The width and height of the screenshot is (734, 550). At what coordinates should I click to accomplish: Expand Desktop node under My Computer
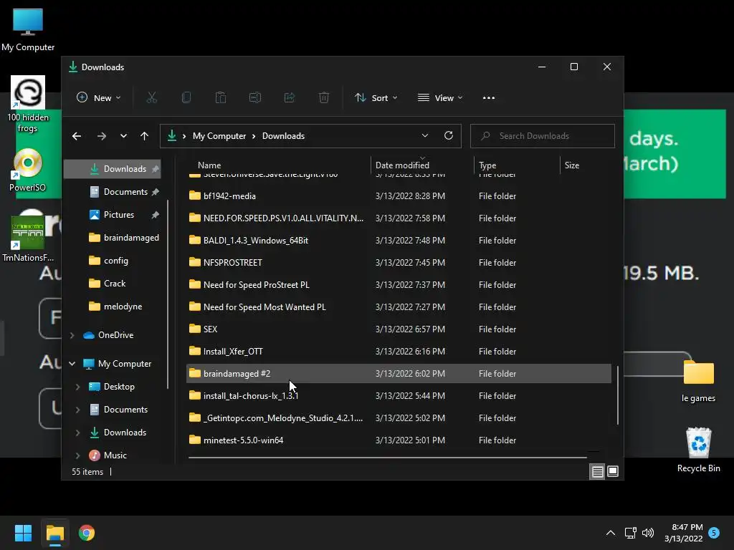tap(77, 386)
